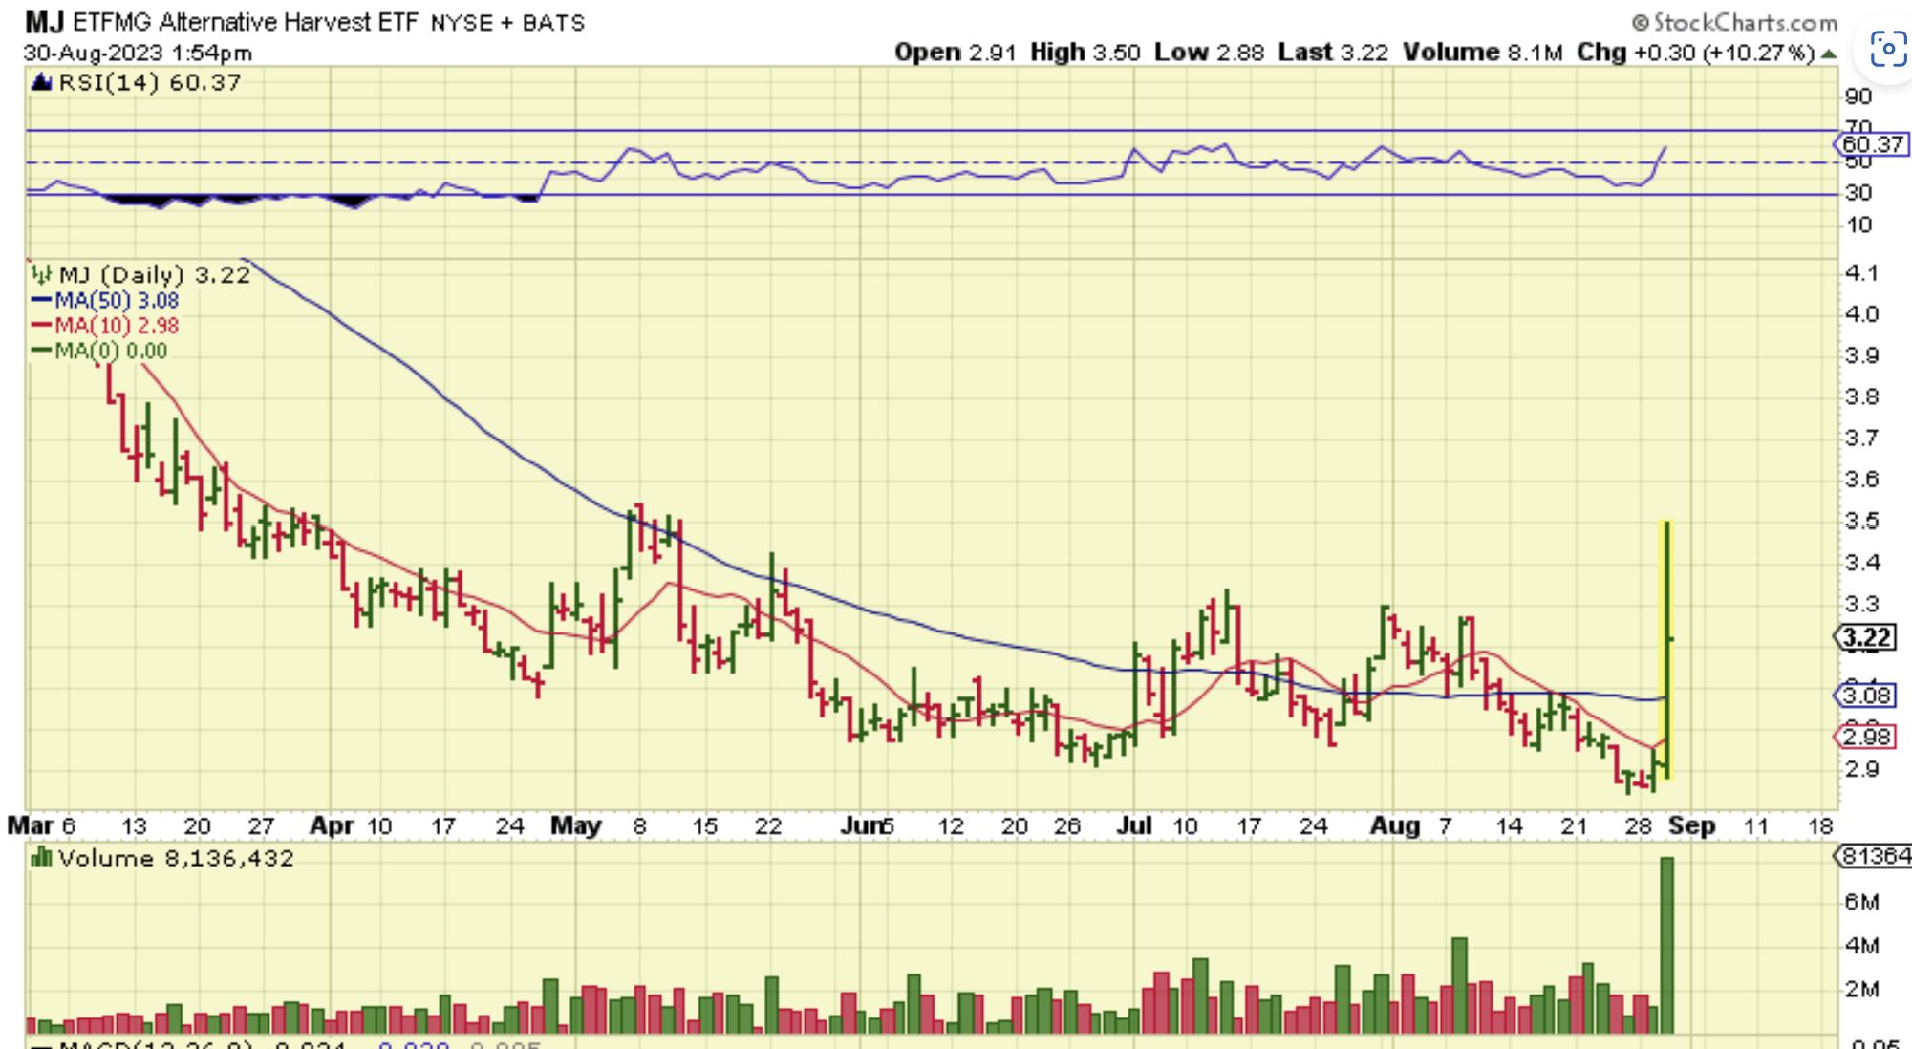Click the 60.37 RSI value axis tag
This screenshot has height=1049, width=1912.
click(x=1872, y=144)
